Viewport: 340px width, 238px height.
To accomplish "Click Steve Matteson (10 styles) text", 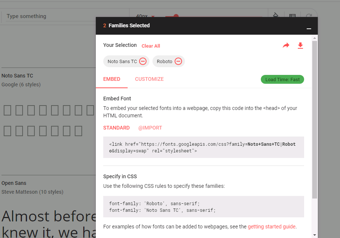I will pyautogui.click(x=32, y=192).
